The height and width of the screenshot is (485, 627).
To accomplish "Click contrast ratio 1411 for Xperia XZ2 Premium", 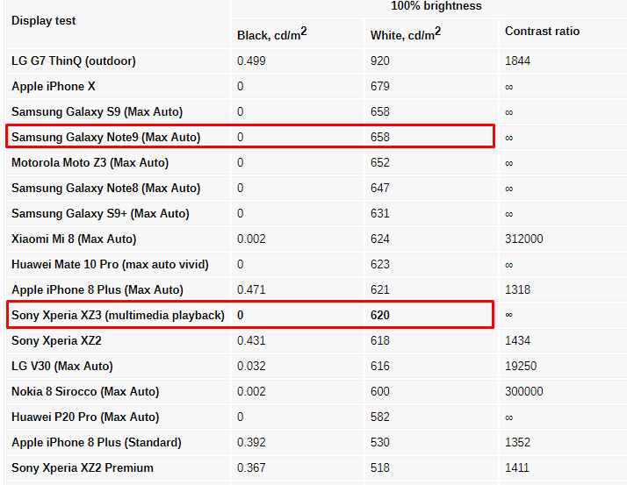I will [x=517, y=467].
